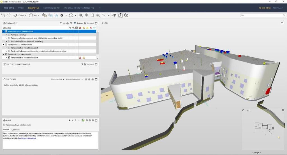Click red triangle in last Komponenttien row
This screenshot has height=155, width=287.
[80, 58]
